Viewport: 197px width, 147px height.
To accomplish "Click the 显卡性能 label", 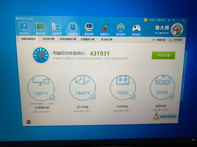I will pos(83,107).
